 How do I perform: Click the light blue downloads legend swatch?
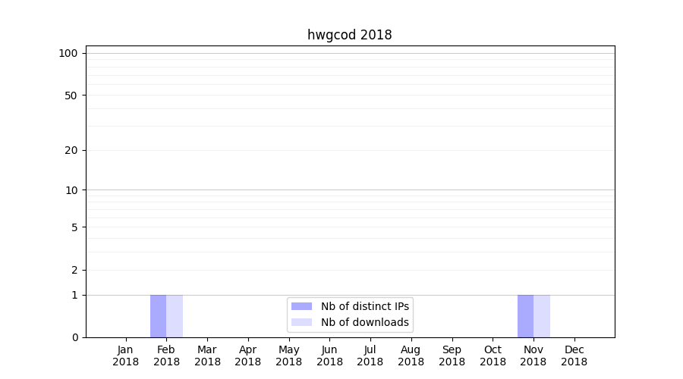301,322
